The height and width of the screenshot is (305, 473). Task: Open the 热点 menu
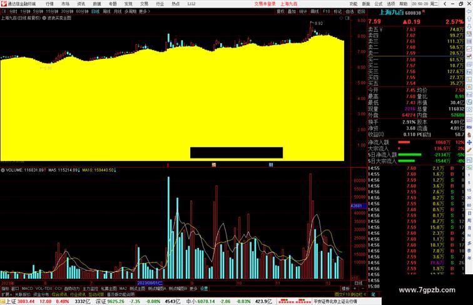click(176, 4)
